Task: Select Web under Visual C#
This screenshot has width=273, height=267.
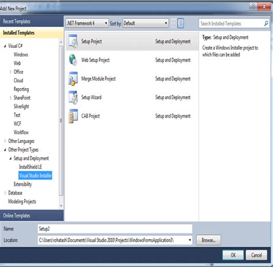Action: click(17, 63)
